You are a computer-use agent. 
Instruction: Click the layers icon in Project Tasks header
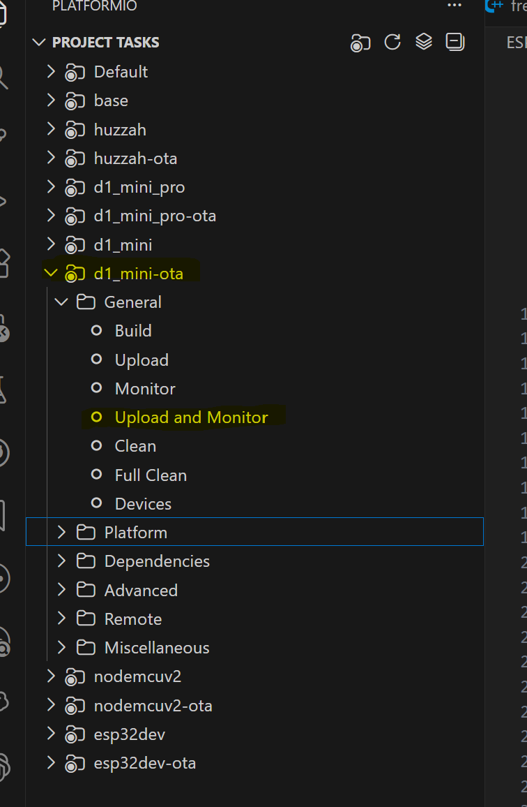(424, 42)
